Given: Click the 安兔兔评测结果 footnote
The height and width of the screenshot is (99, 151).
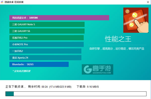Looking at the screenshot, I should [21, 71].
